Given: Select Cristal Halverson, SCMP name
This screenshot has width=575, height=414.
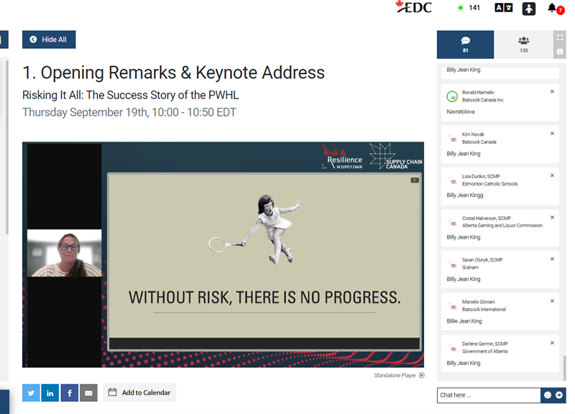Looking at the screenshot, I should click(x=487, y=218).
